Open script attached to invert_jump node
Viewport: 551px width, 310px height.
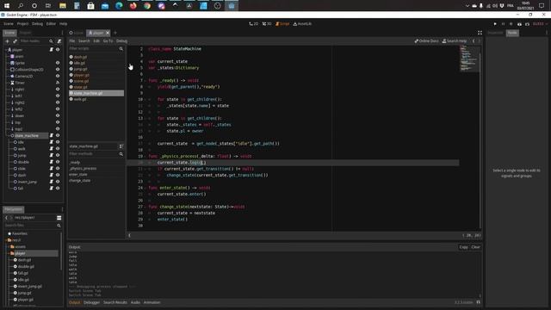click(x=52, y=182)
